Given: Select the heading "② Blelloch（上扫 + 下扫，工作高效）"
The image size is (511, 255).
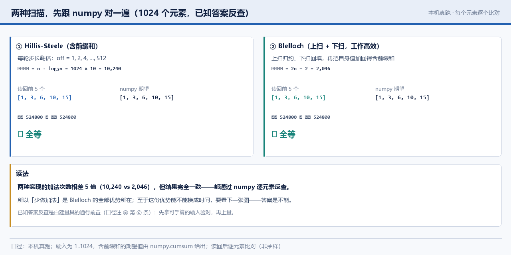Looking at the screenshot, I should click(x=325, y=46).
